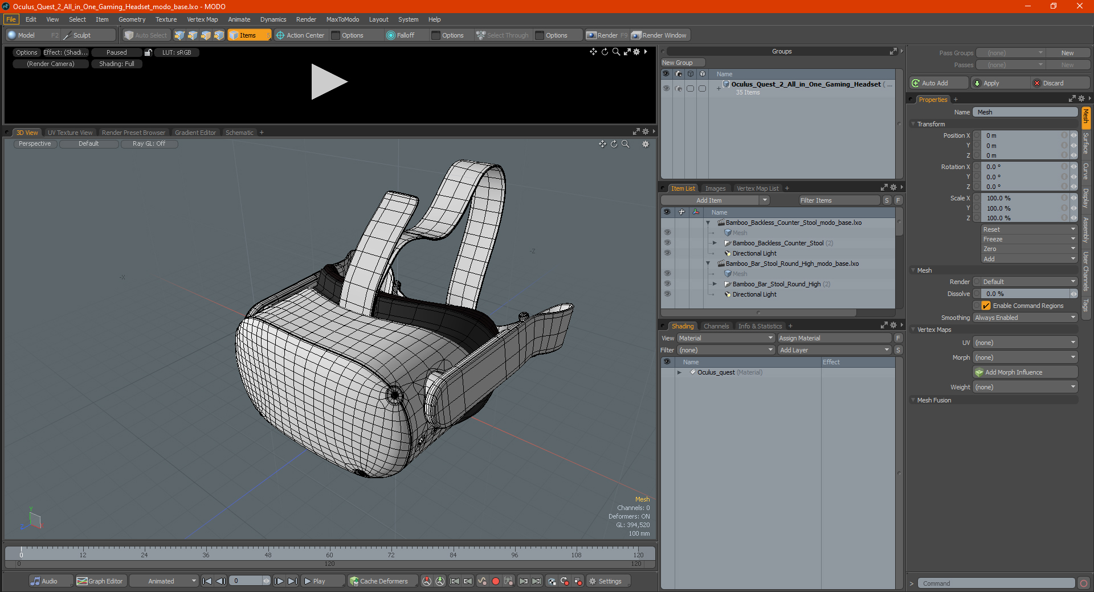
Task: Select the Polygons selection mode cube icon
Action: click(x=206, y=35)
